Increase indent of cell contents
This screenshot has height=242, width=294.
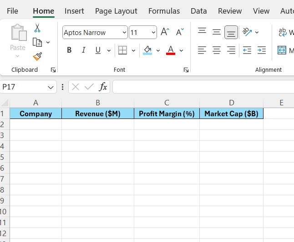[x=262, y=50]
